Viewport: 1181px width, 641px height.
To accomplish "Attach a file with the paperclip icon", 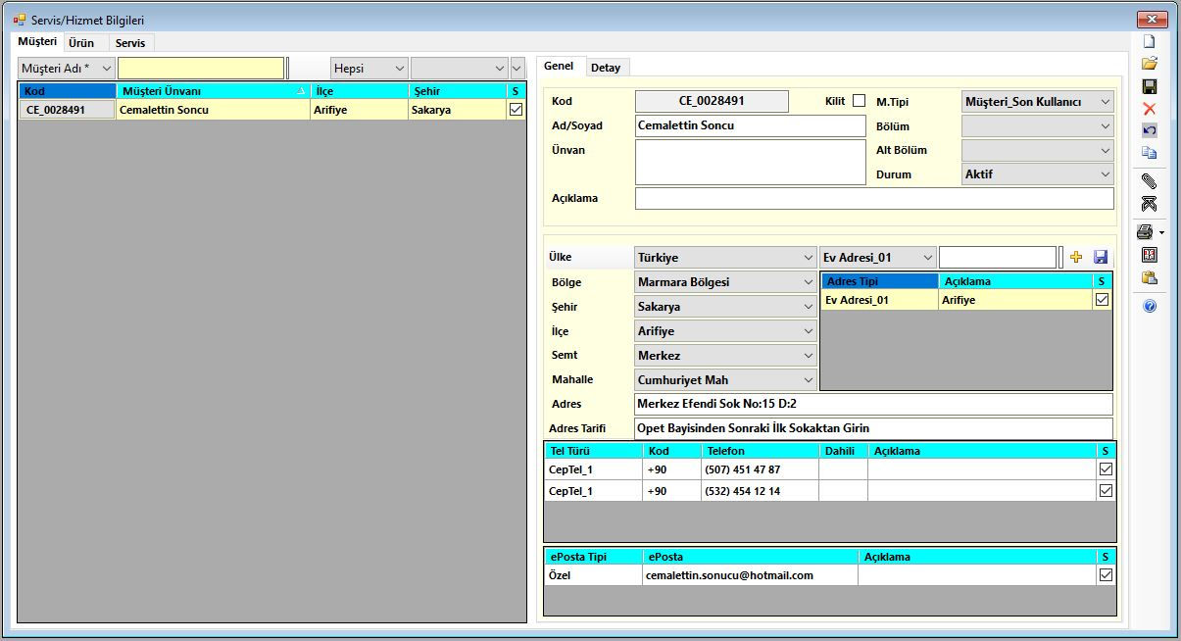I will tap(1150, 181).
